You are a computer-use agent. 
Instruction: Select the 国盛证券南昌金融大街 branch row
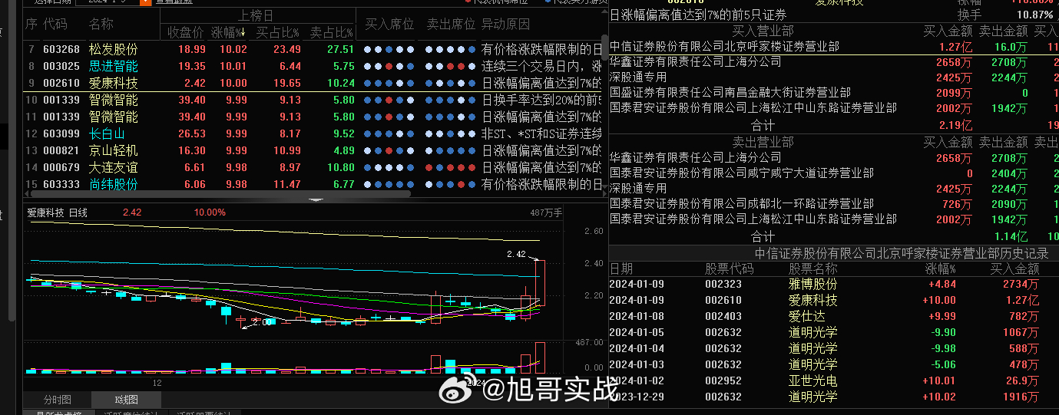tap(834, 93)
